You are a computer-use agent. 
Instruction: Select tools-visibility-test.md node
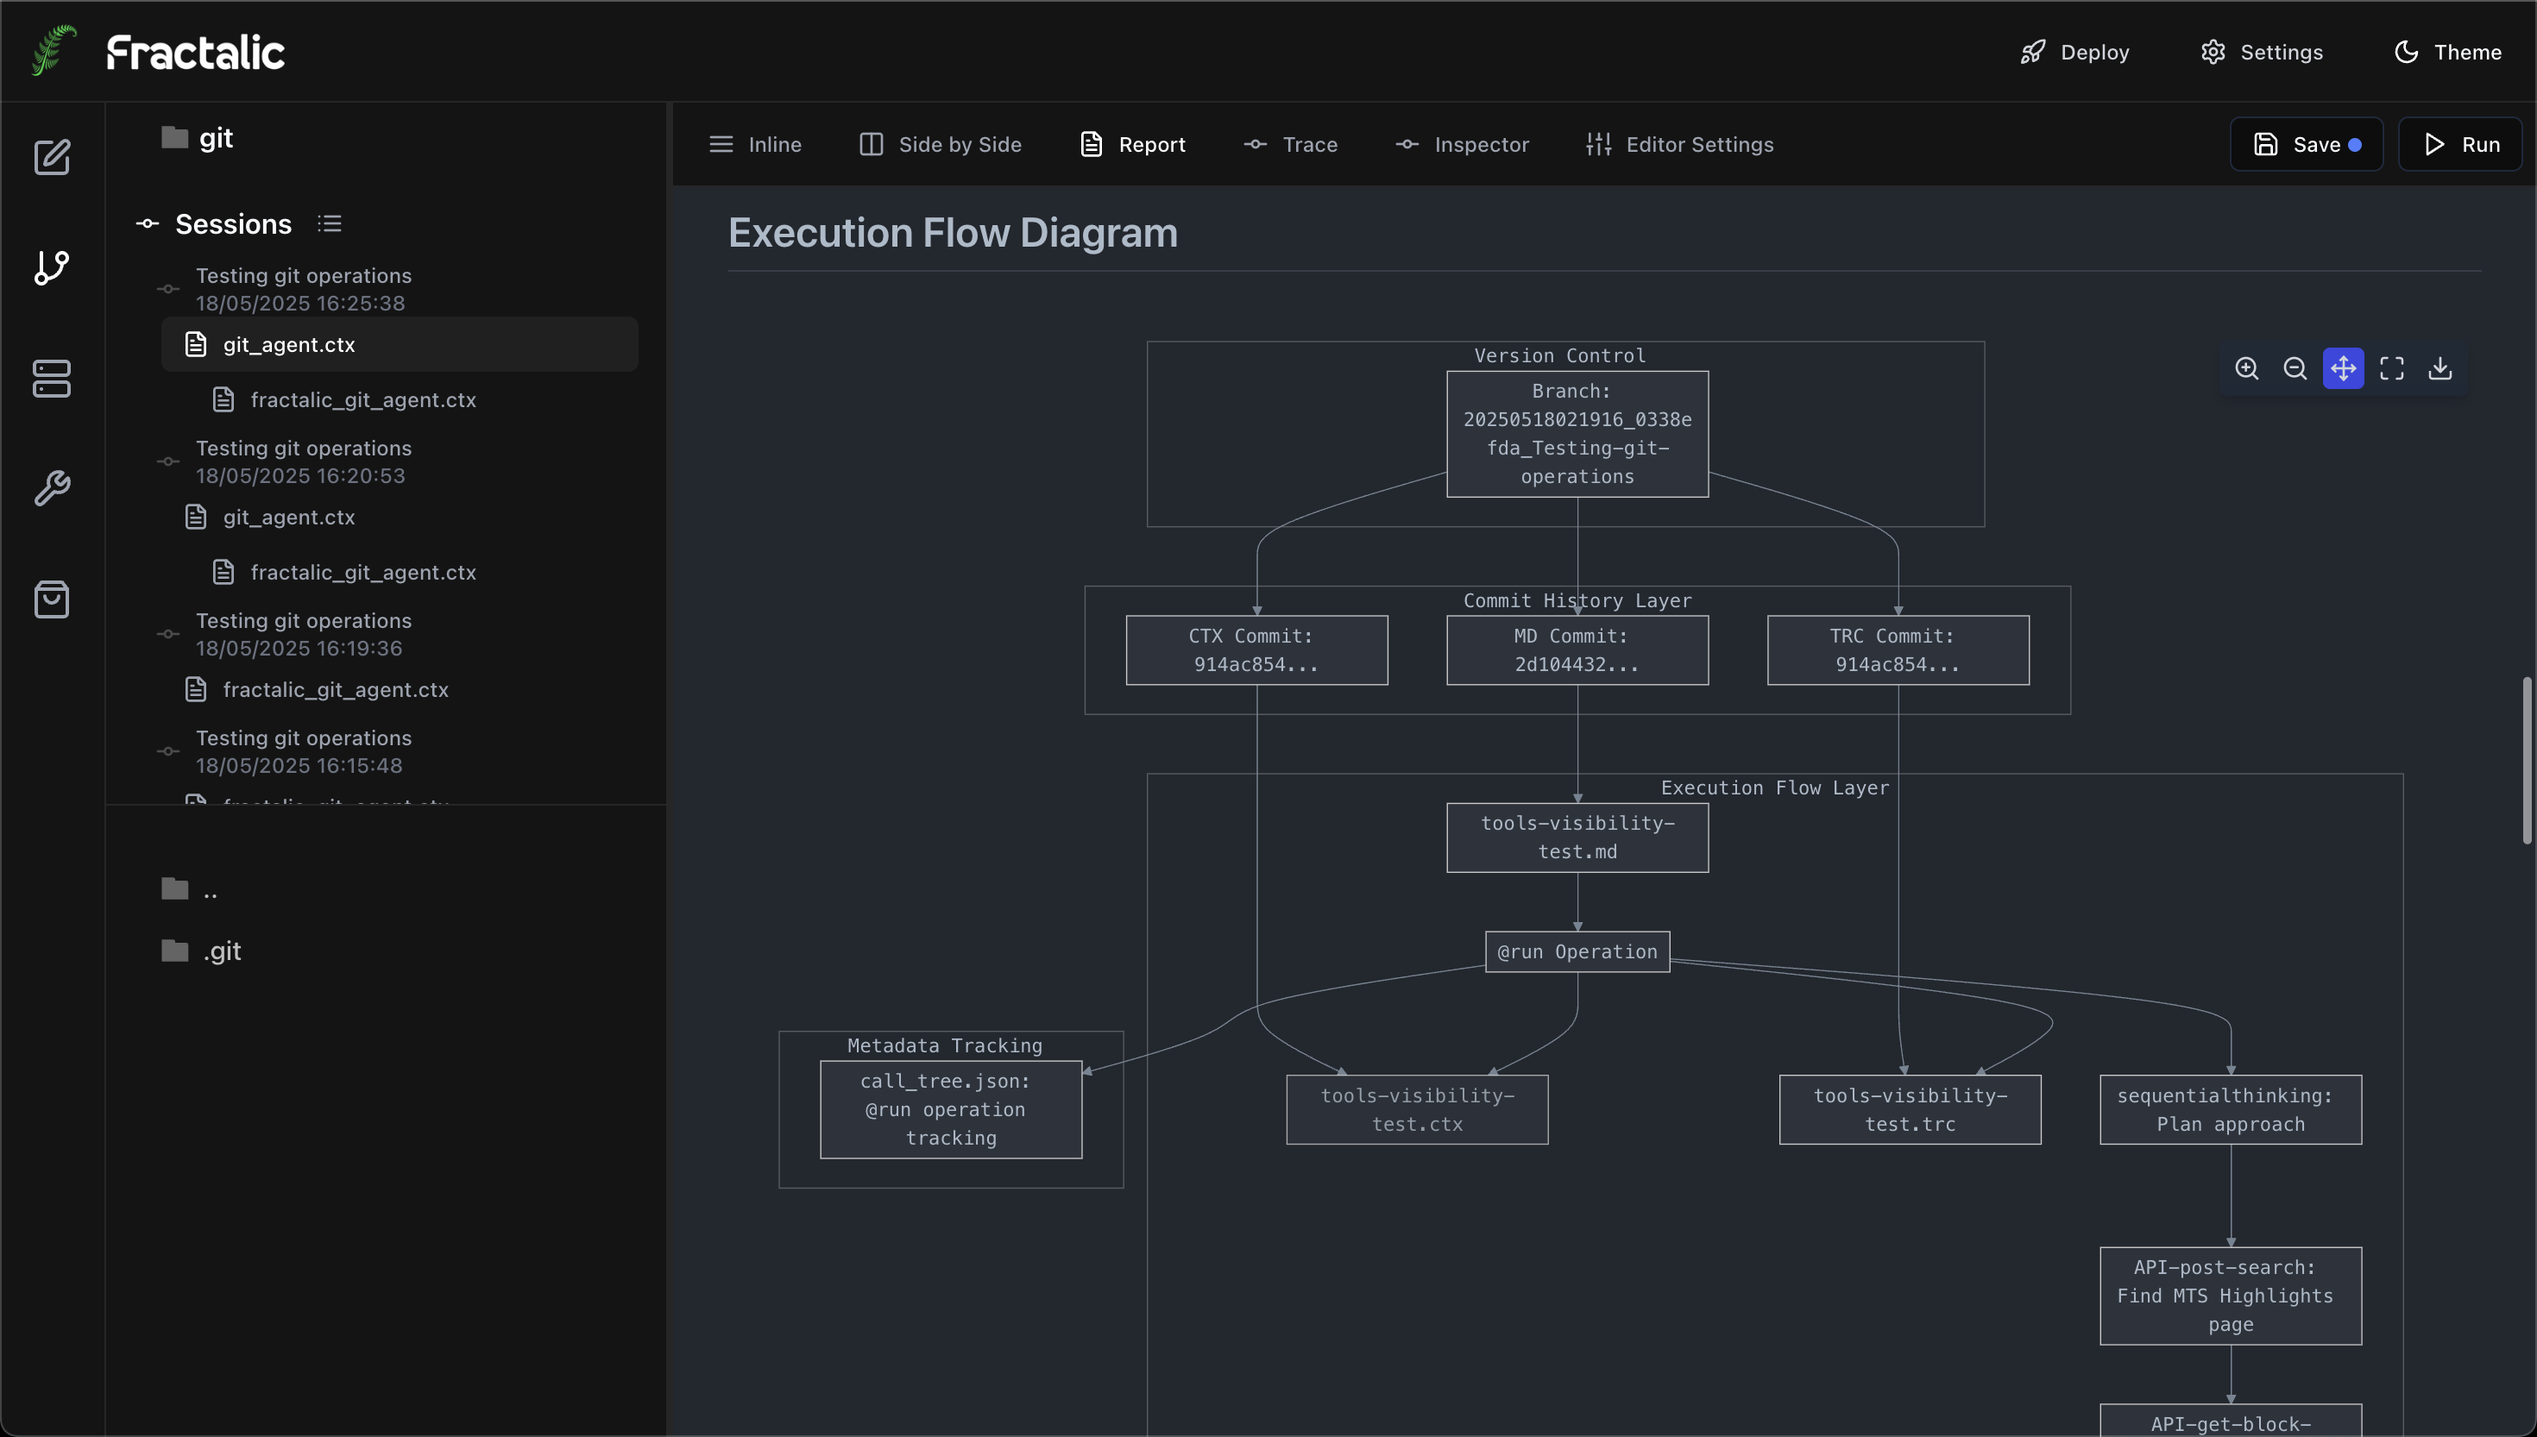coord(1577,838)
